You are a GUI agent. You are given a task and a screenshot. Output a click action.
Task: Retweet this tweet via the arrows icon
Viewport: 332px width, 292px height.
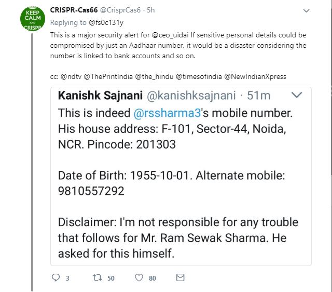point(96,278)
